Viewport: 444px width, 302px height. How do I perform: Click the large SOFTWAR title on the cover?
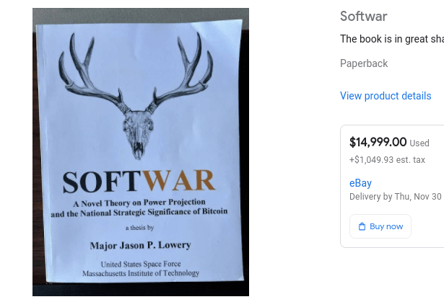pos(139,181)
